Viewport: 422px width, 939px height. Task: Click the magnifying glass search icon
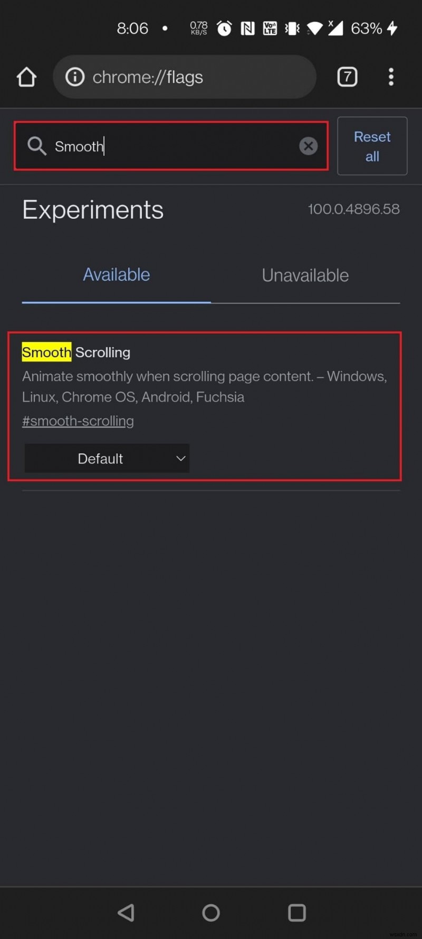(x=36, y=146)
